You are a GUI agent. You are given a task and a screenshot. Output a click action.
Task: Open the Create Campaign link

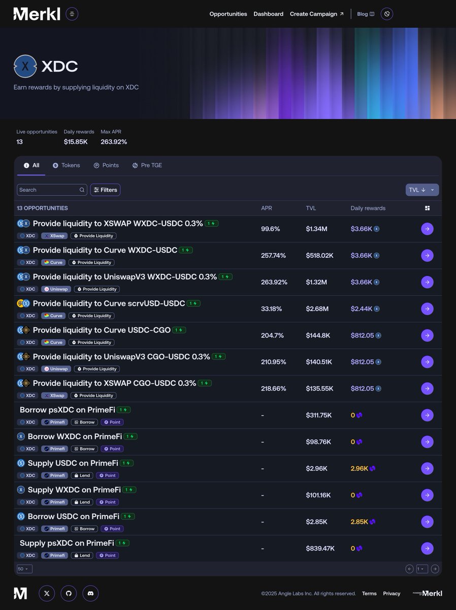pyautogui.click(x=317, y=14)
